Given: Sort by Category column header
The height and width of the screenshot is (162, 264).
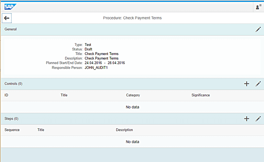Looking at the screenshot, I should (x=133, y=95).
